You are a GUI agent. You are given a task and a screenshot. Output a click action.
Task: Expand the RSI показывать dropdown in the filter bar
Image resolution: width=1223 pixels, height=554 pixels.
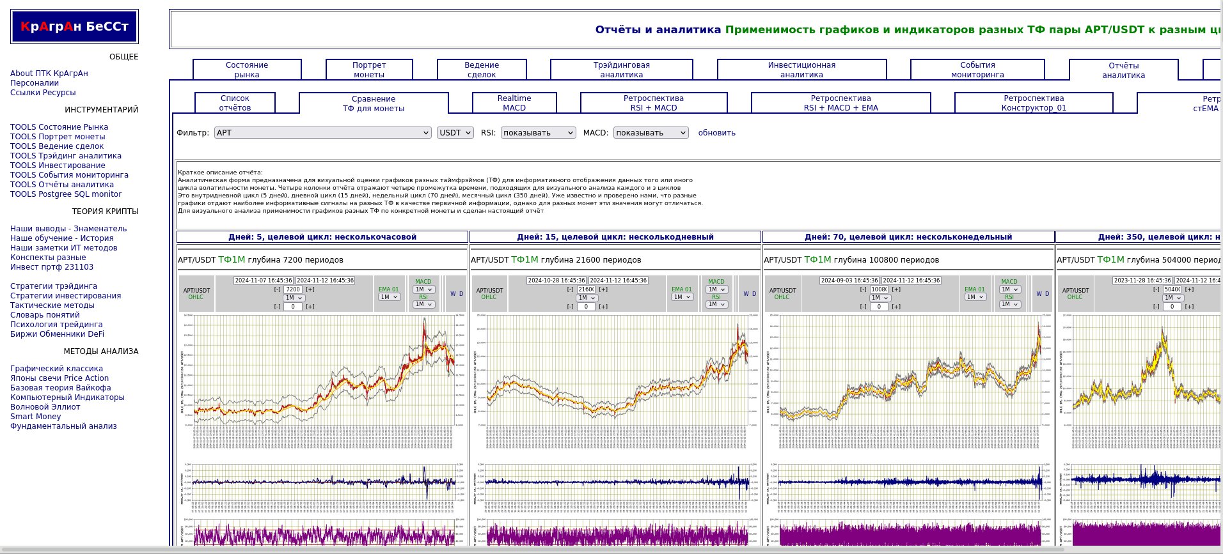click(537, 133)
